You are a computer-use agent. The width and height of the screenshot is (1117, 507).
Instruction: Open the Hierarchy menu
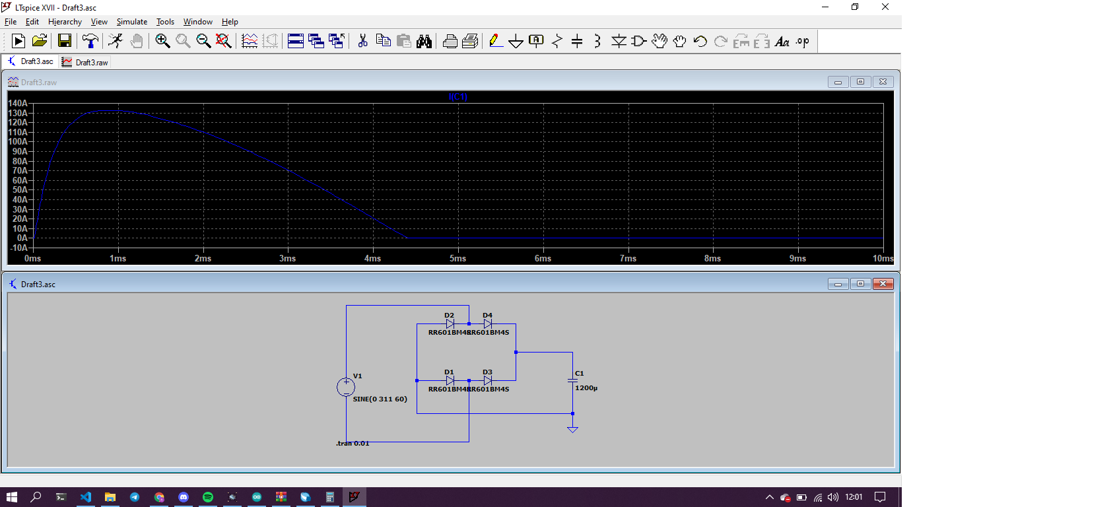click(65, 22)
